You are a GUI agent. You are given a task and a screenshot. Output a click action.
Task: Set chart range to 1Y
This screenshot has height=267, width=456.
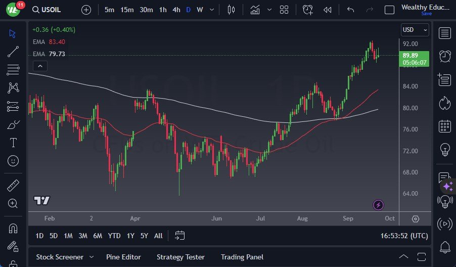[x=130, y=236]
